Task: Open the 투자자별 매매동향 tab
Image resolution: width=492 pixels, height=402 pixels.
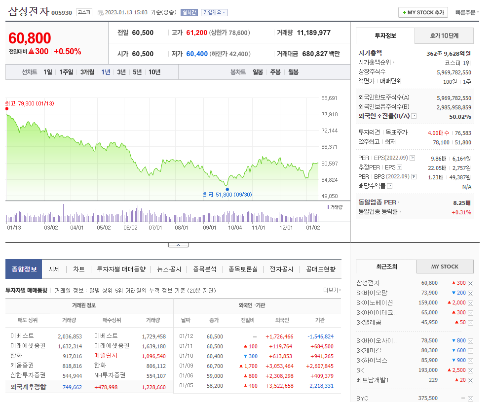Action: [x=121, y=269]
